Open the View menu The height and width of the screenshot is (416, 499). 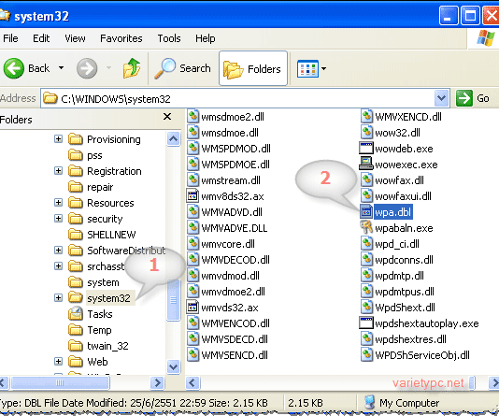click(x=75, y=38)
